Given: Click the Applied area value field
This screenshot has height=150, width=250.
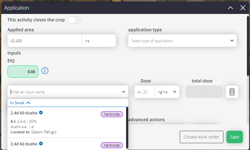Looking at the screenshot, I should click(45, 41).
